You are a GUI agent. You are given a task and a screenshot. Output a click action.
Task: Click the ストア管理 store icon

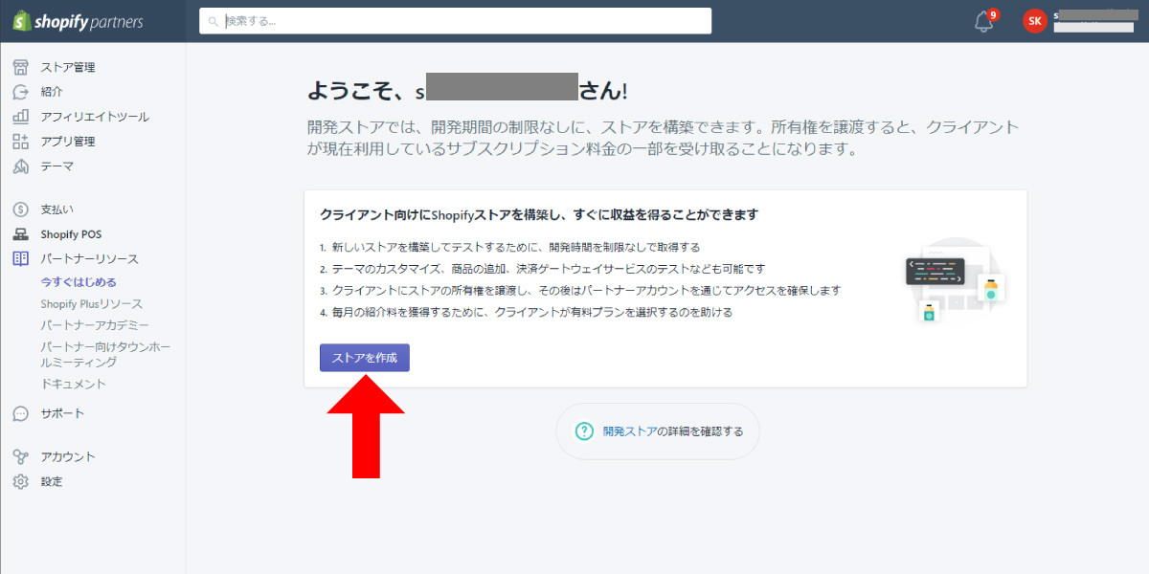21,67
